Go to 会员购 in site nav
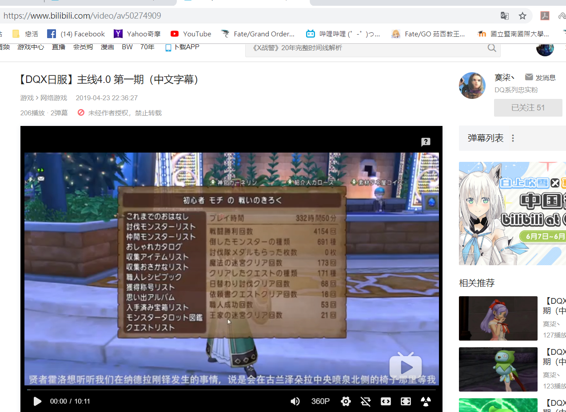The image size is (566, 412). [83, 47]
